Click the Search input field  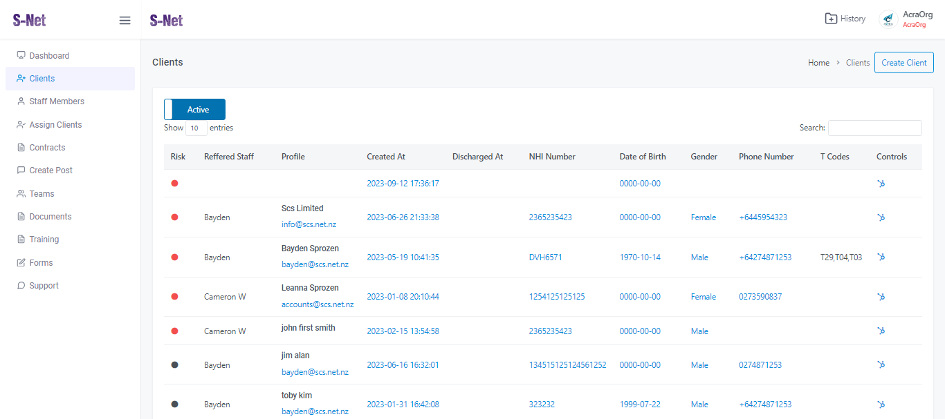tap(874, 128)
